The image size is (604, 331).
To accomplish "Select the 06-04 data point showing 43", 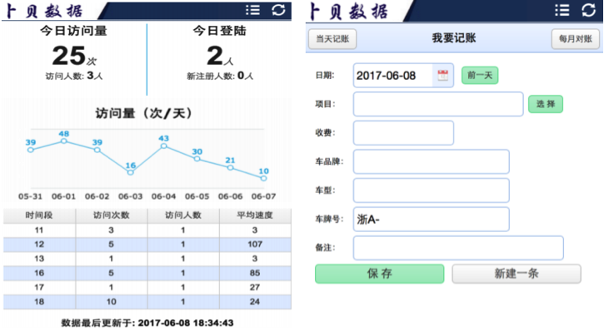I will click(x=164, y=146).
